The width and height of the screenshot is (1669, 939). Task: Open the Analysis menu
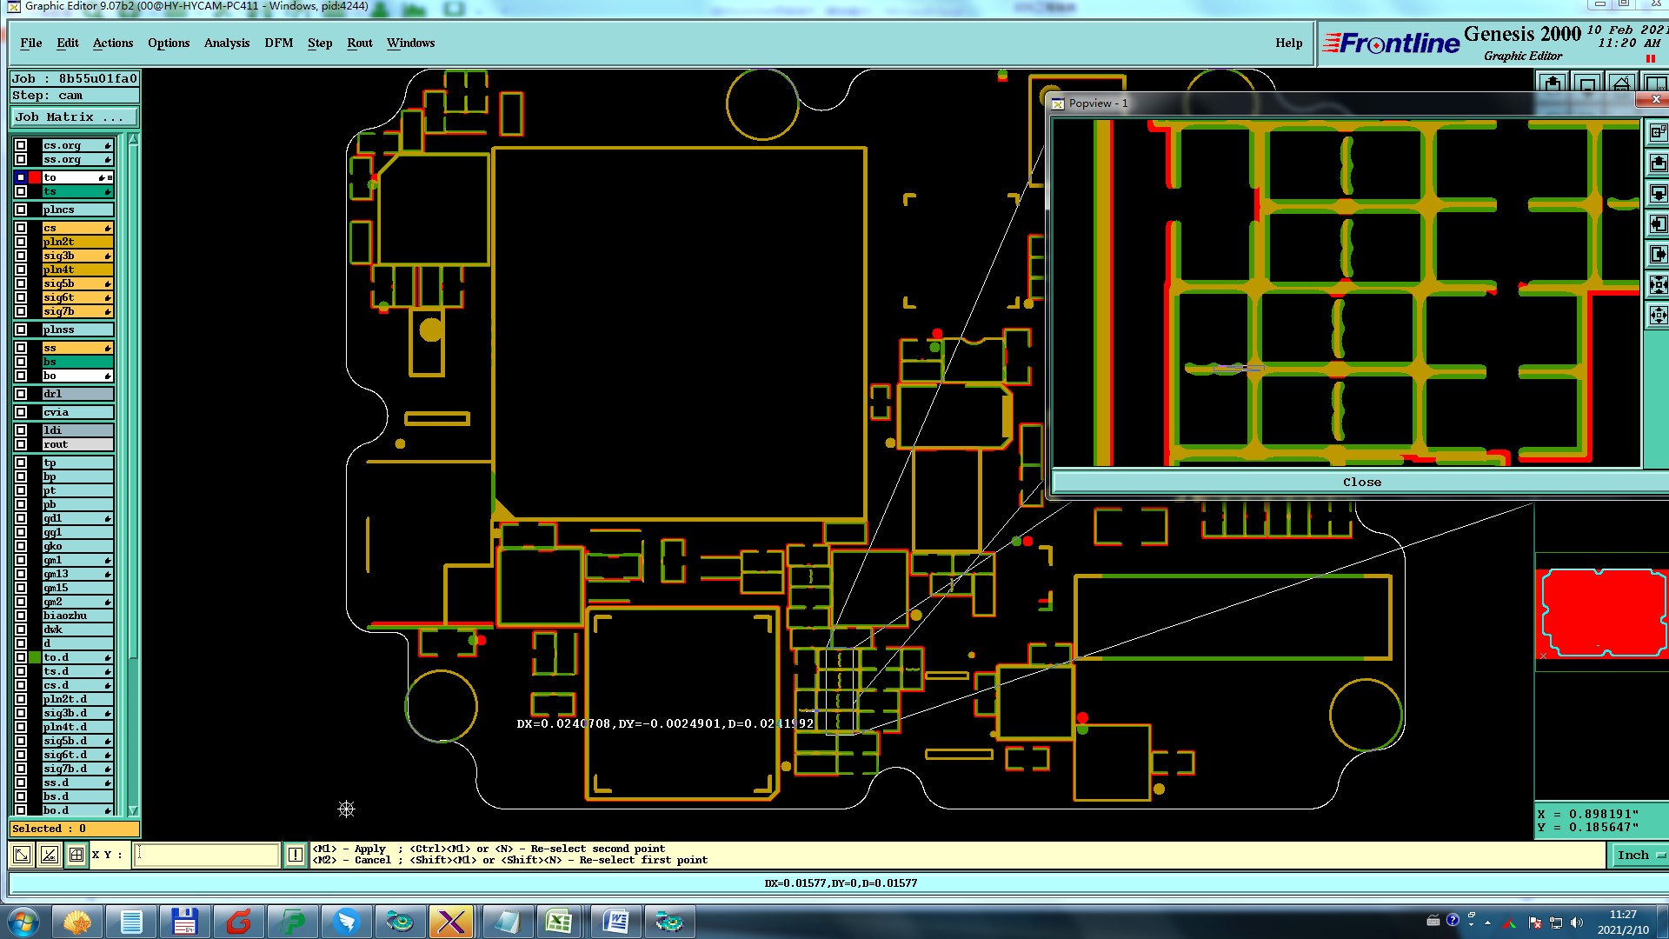226,43
